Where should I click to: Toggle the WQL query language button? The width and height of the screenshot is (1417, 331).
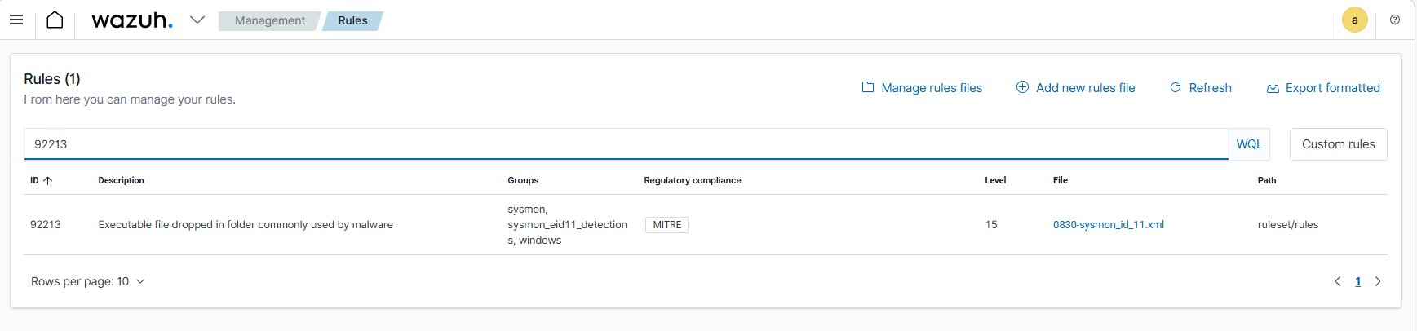(x=1249, y=144)
